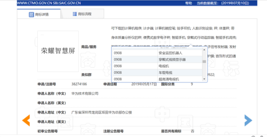Select the 电视机 row

(157, 66)
